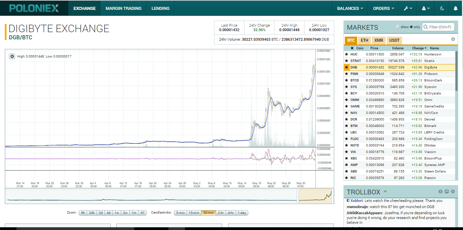Select the VIA Viacoin market row
The width and height of the screenshot is (463, 230).
coord(399,152)
